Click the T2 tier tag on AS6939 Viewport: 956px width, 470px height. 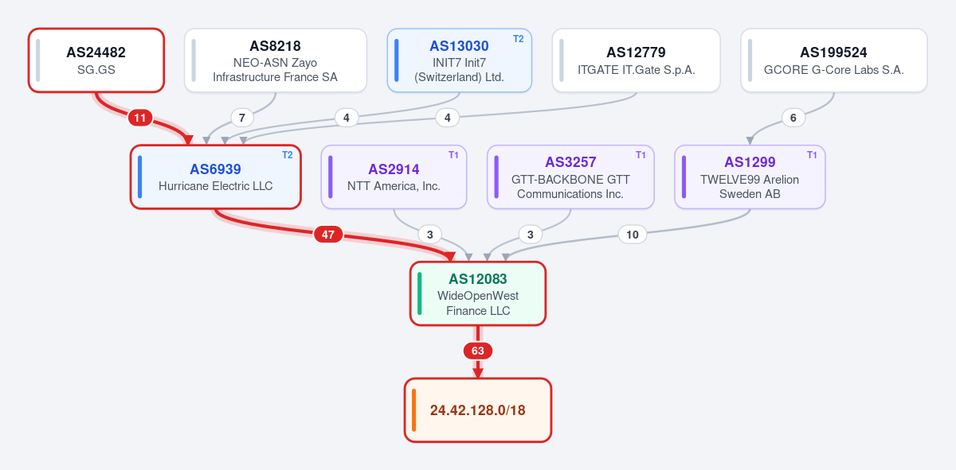point(288,155)
